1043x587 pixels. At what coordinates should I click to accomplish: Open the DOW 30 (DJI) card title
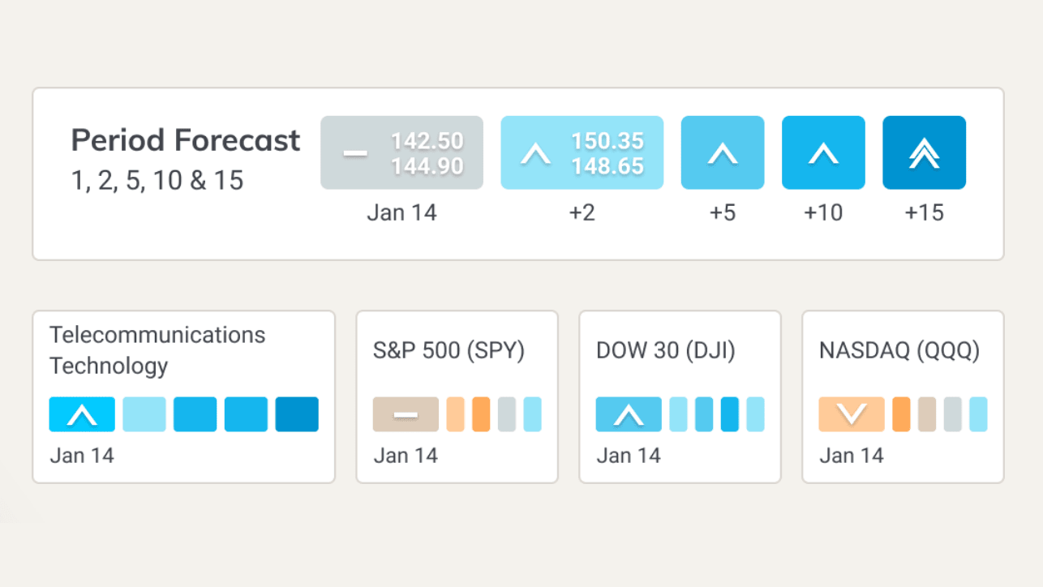point(665,350)
